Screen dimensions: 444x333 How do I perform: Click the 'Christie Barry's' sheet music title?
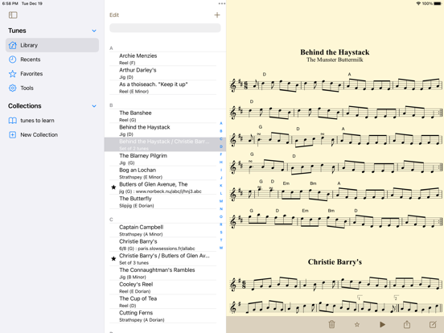pos(335,262)
